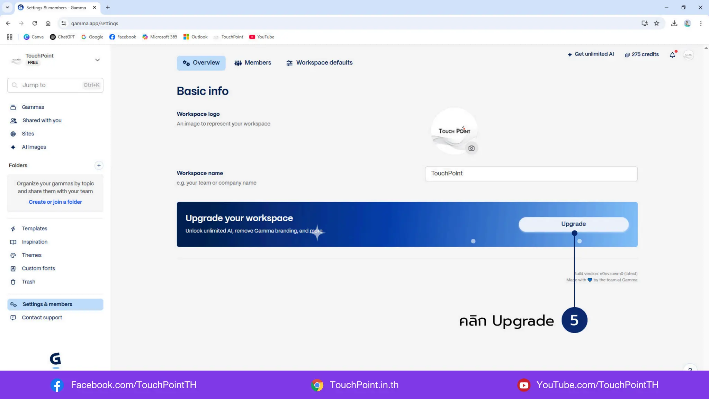Image resolution: width=709 pixels, height=399 pixels.
Task: Open Chrome tab search dropdown arrow
Action: click(x=7, y=7)
